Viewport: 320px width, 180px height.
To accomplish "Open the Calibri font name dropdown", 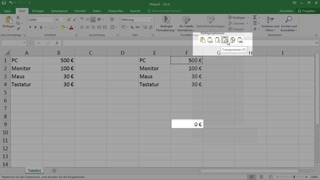I will [53, 20].
